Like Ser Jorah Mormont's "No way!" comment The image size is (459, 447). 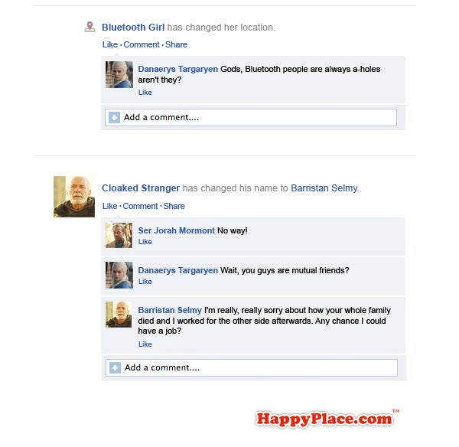pos(145,242)
